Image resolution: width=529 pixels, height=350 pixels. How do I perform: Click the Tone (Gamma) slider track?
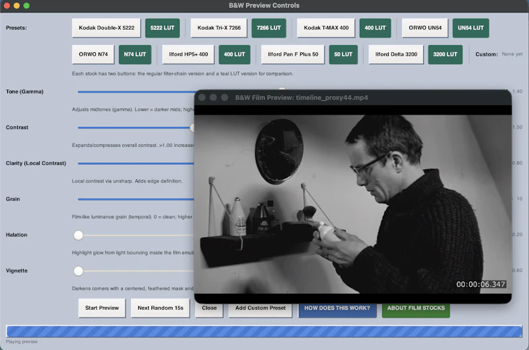pyautogui.click(x=136, y=92)
